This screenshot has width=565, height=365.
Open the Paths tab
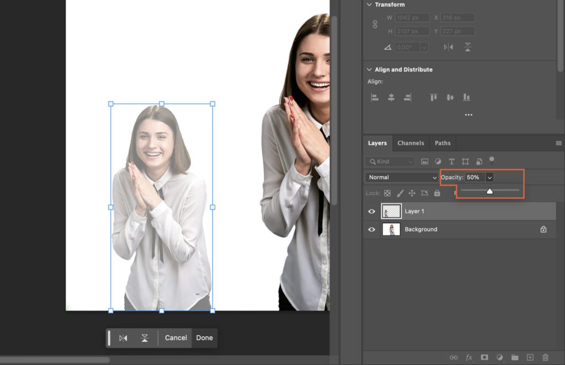443,143
